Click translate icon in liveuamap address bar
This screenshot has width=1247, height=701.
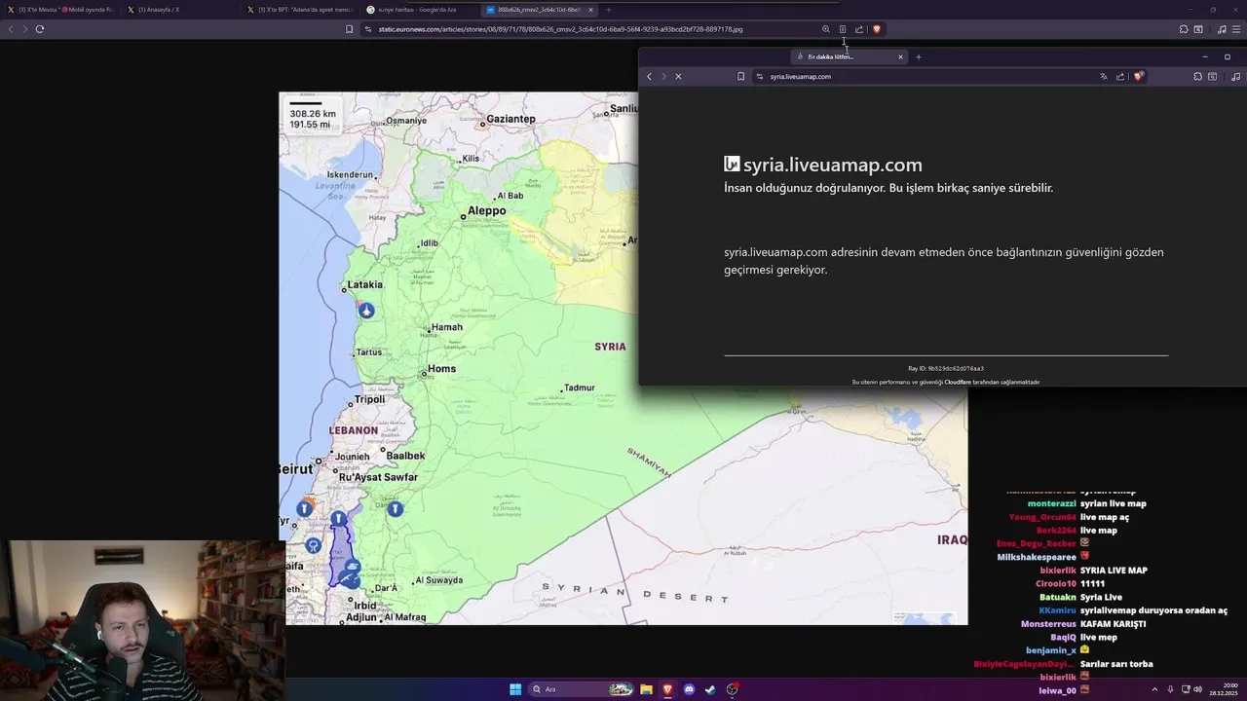(x=1103, y=76)
